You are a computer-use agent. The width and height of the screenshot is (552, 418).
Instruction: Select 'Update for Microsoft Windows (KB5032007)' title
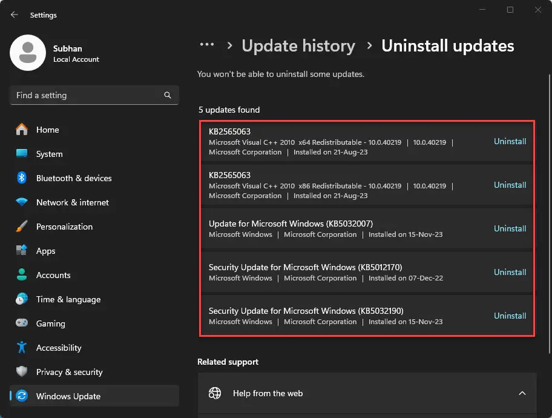[x=291, y=224]
